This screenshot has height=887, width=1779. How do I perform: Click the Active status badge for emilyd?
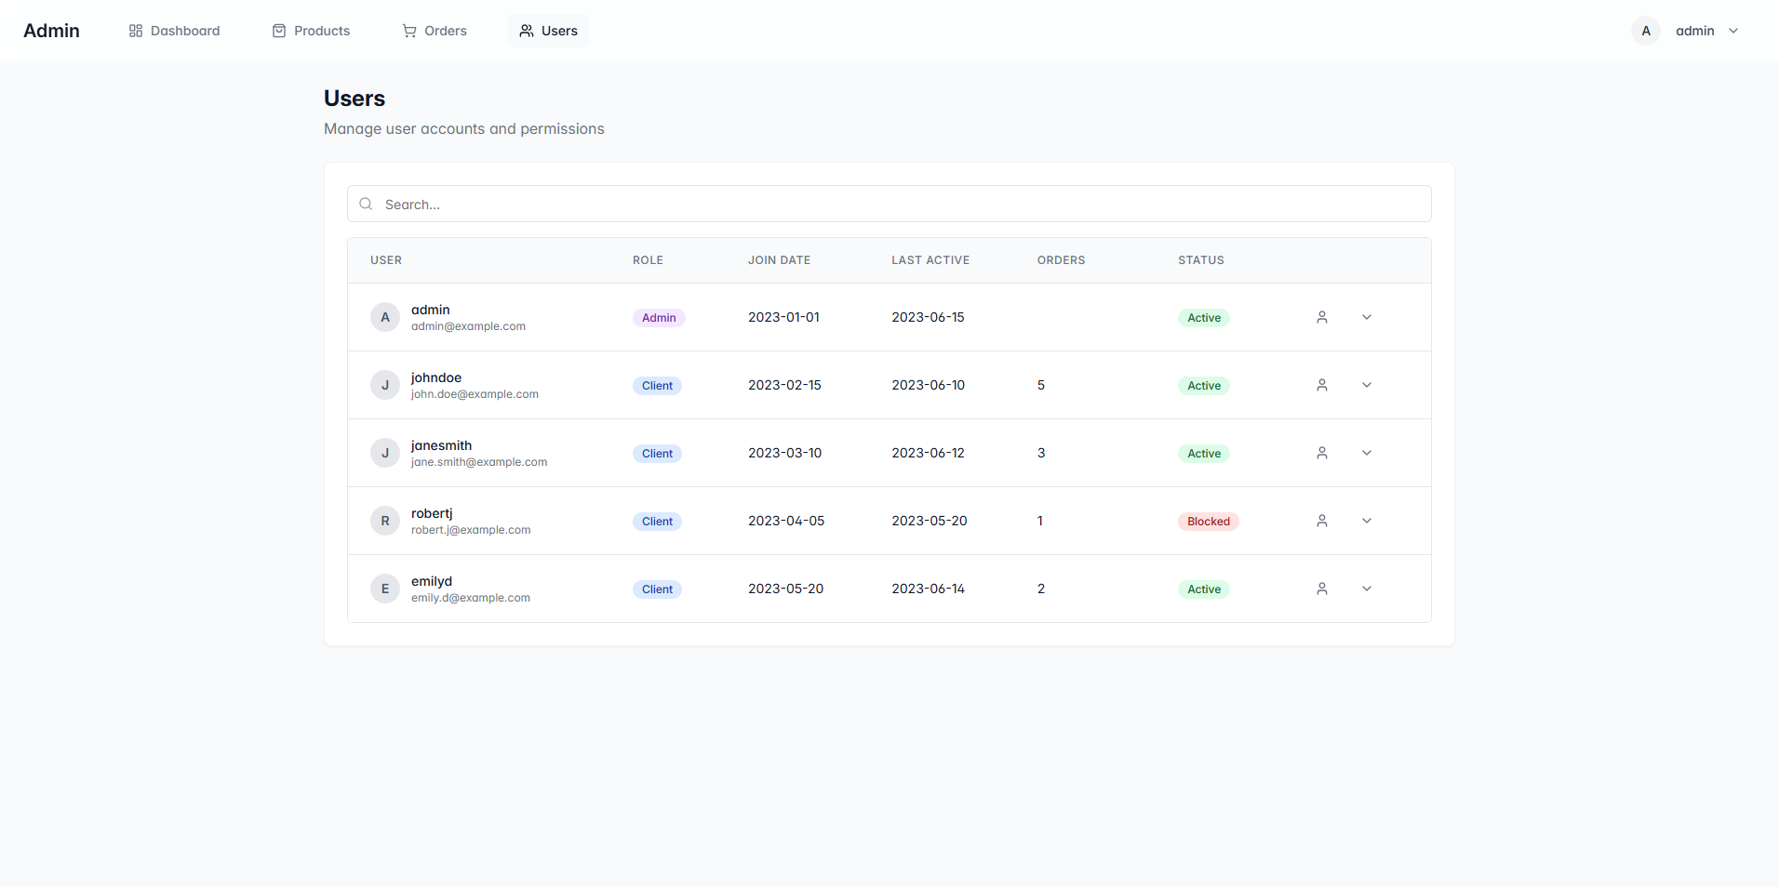click(1204, 589)
